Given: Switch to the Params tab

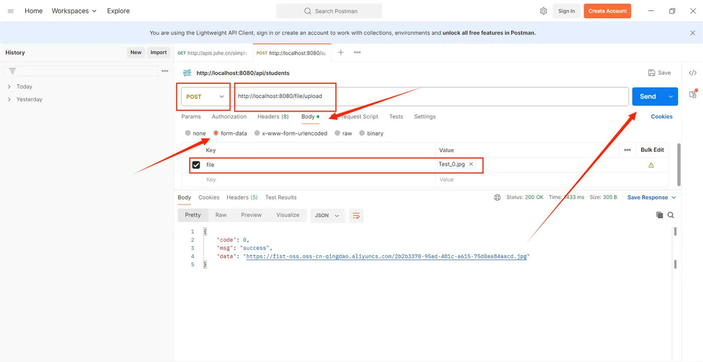Looking at the screenshot, I should tap(191, 117).
